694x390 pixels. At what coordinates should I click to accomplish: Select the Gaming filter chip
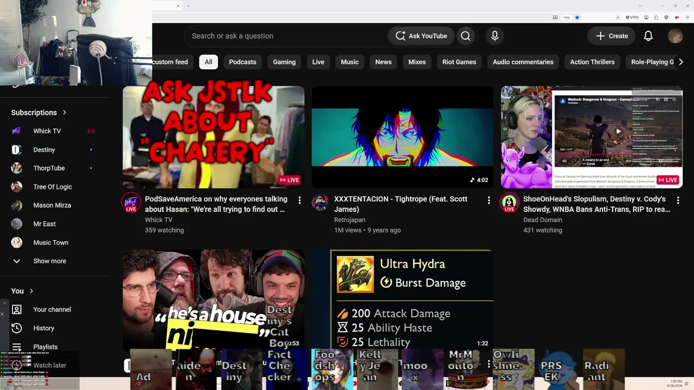coord(284,62)
